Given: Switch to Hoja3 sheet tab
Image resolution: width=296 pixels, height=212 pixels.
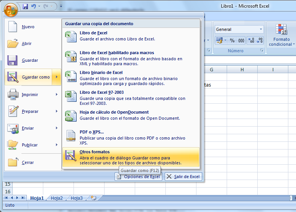Looking at the screenshot, I should click(x=77, y=198).
